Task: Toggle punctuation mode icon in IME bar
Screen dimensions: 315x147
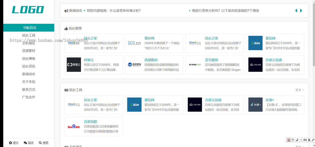Action: [301, 140]
